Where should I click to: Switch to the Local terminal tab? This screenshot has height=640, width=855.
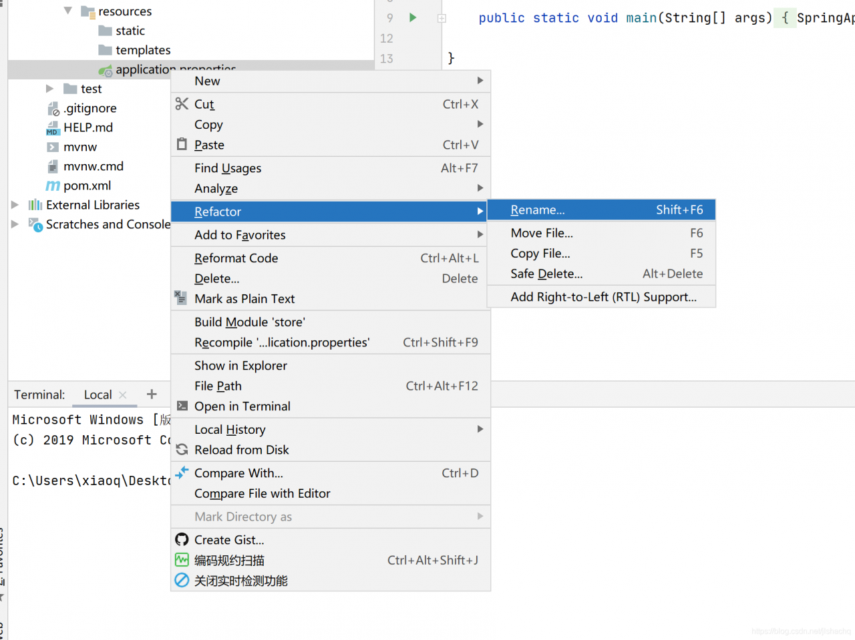98,395
